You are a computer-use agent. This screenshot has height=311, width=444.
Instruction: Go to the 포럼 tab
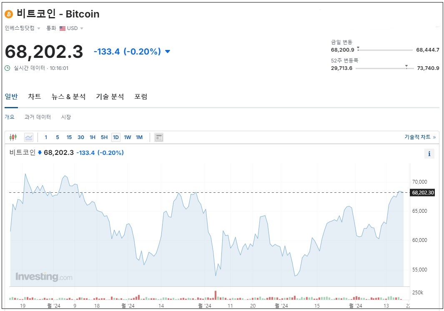141,97
